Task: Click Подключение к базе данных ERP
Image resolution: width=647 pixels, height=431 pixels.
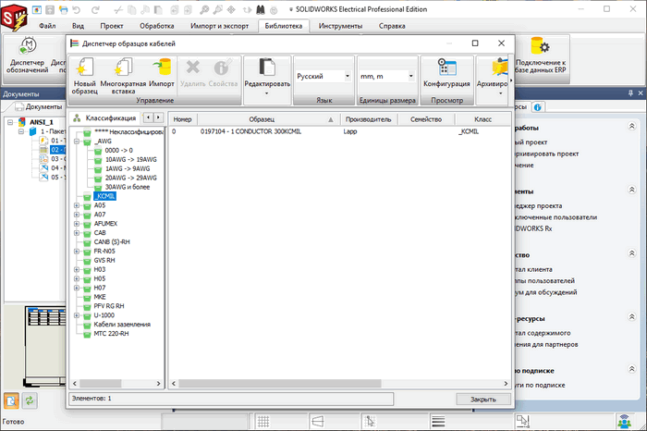Action: [540, 55]
